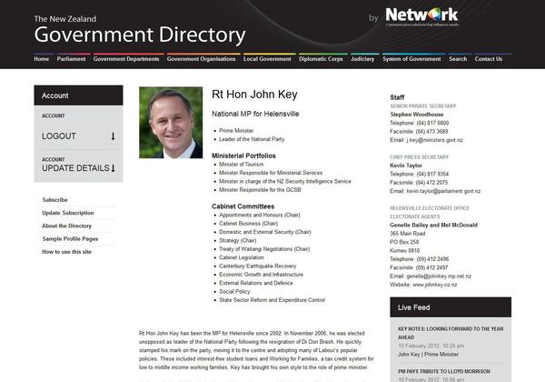Click Economic Growth and Infrastructure item

261,275
